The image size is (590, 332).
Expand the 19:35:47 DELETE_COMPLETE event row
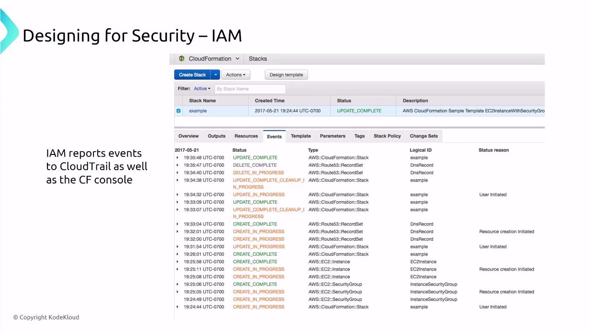pyautogui.click(x=177, y=165)
